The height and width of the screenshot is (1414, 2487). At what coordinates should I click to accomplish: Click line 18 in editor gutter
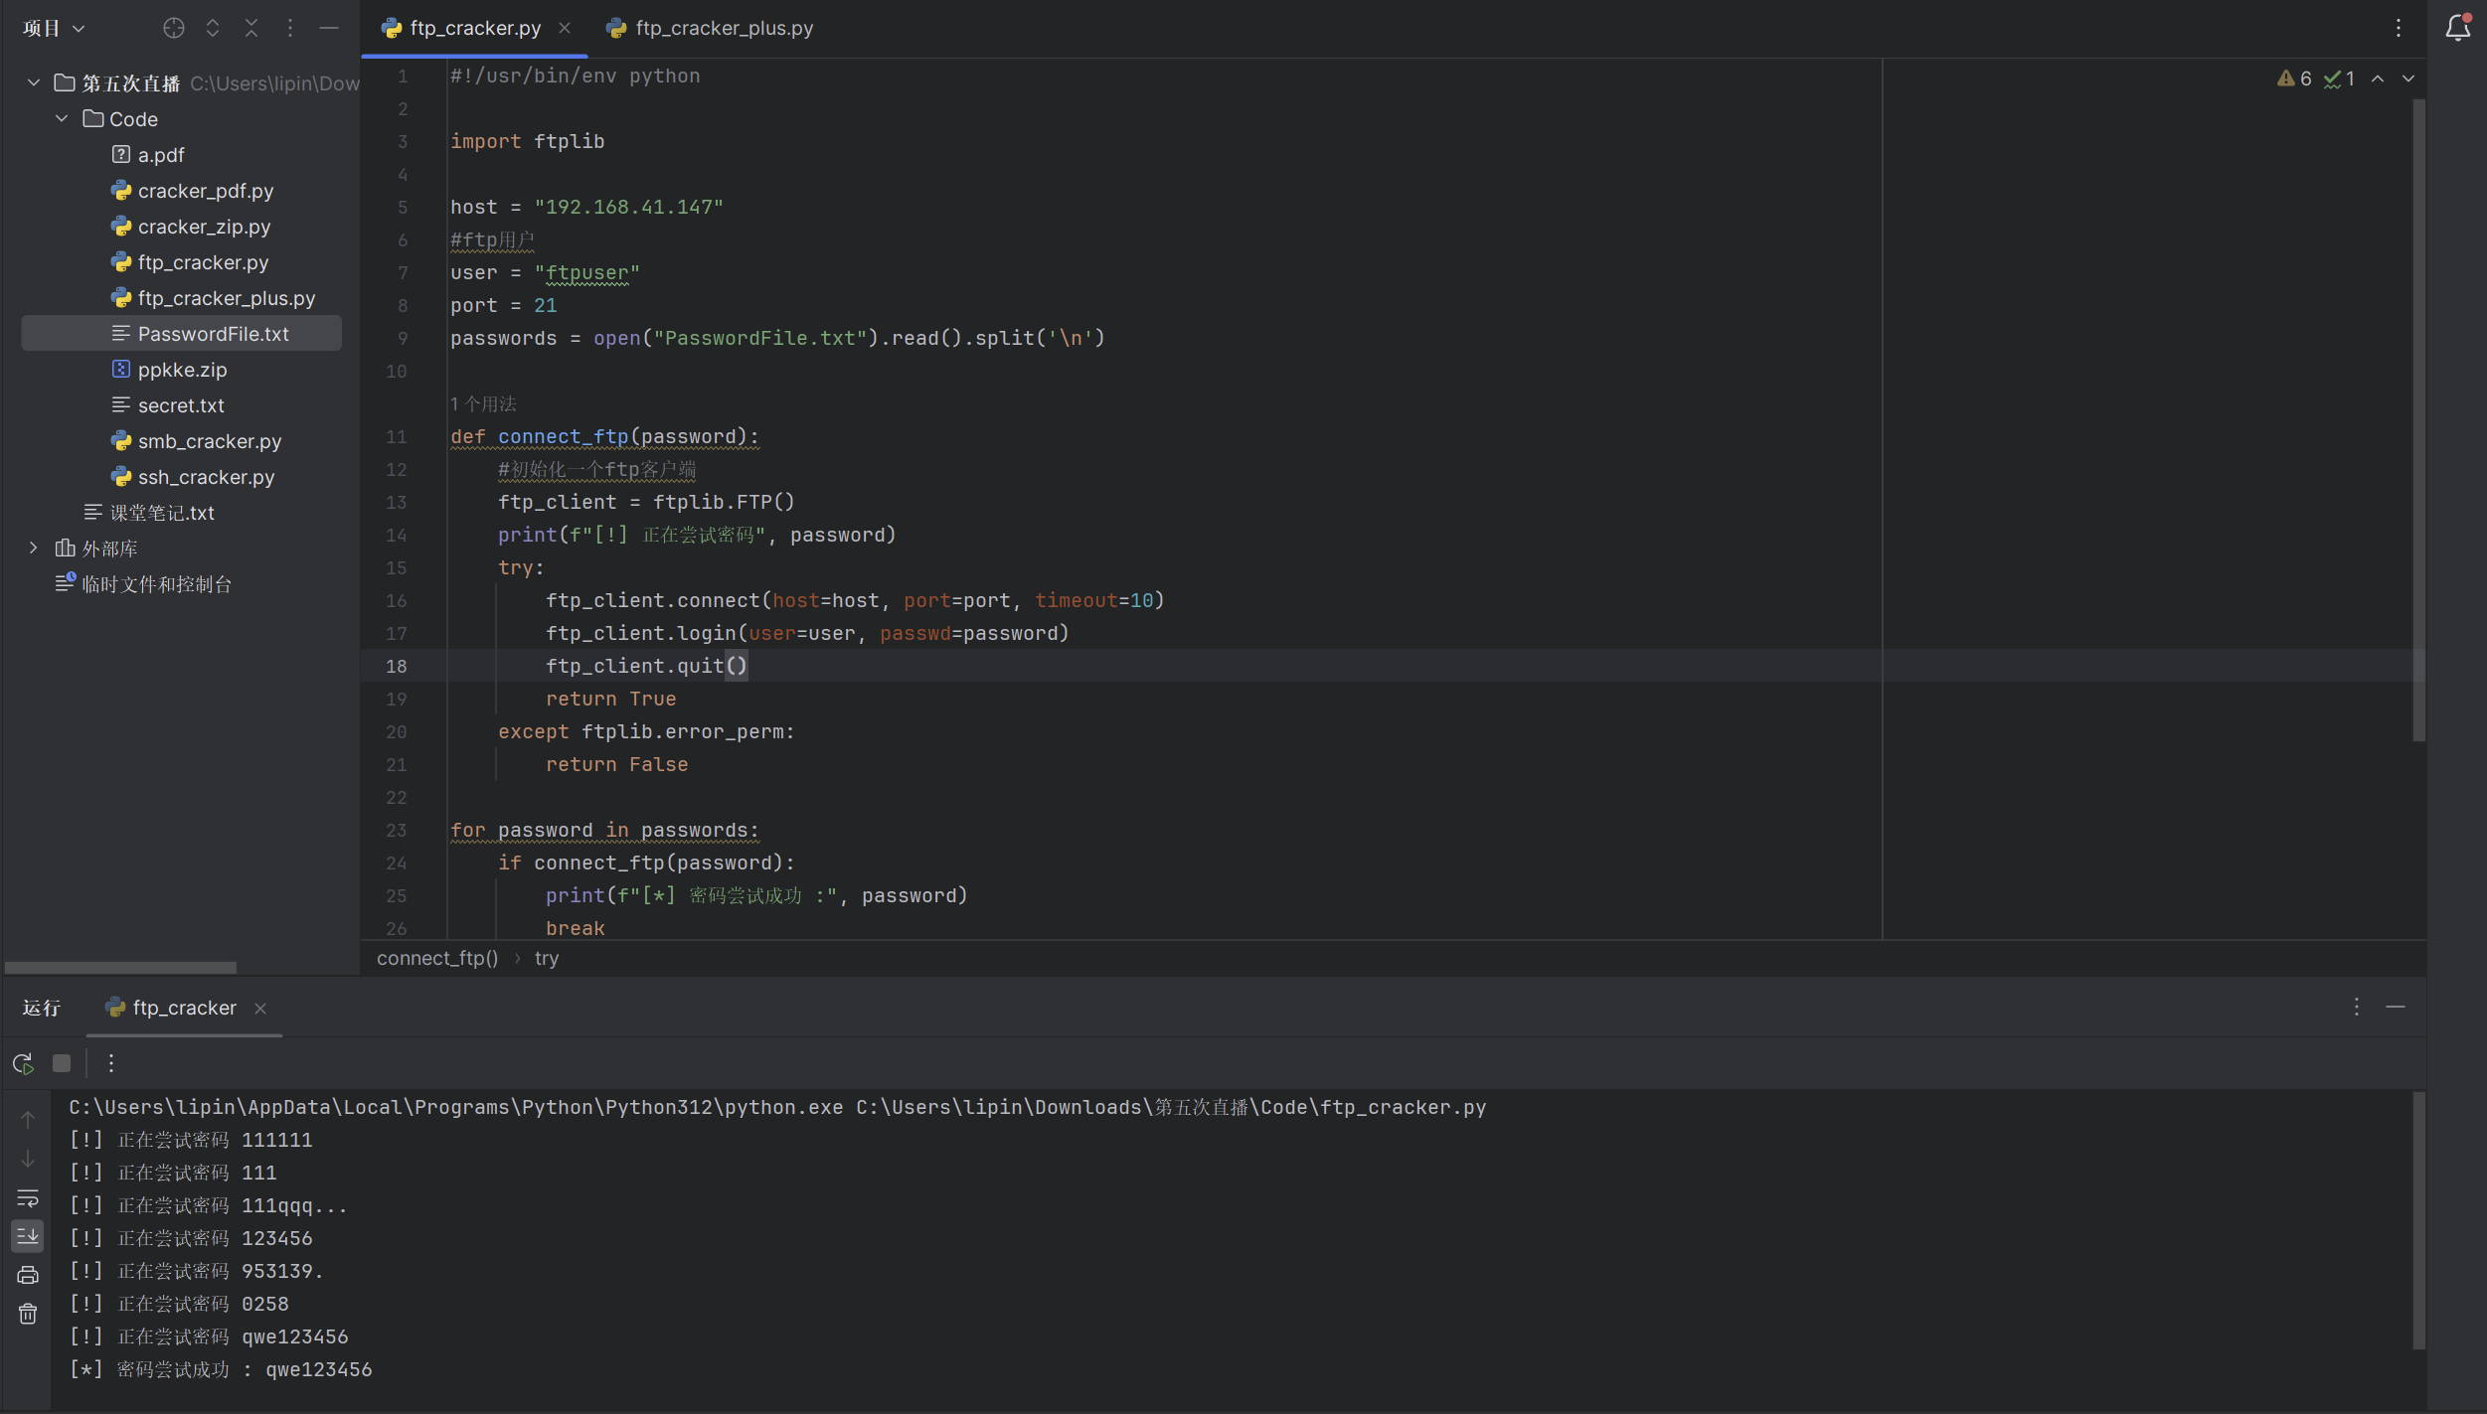(397, 666)
